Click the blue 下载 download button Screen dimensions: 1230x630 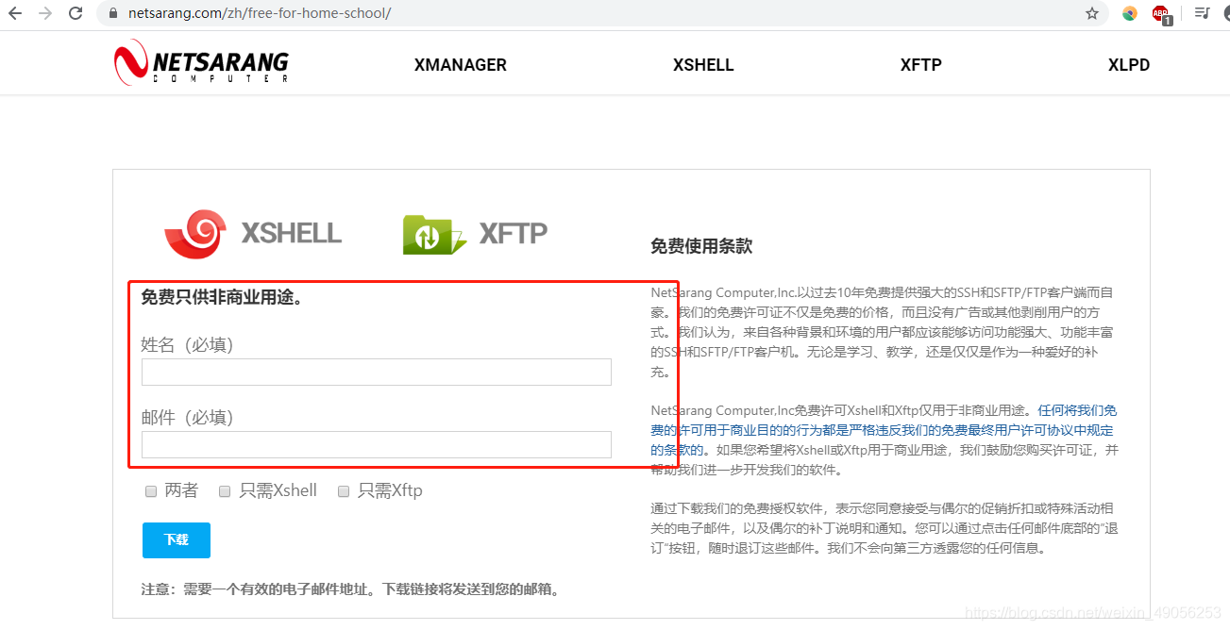[177, 540]
